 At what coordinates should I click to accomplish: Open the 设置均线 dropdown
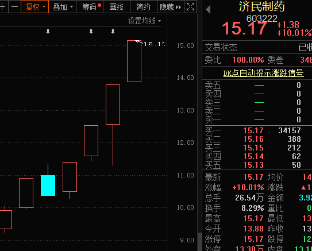144,21
